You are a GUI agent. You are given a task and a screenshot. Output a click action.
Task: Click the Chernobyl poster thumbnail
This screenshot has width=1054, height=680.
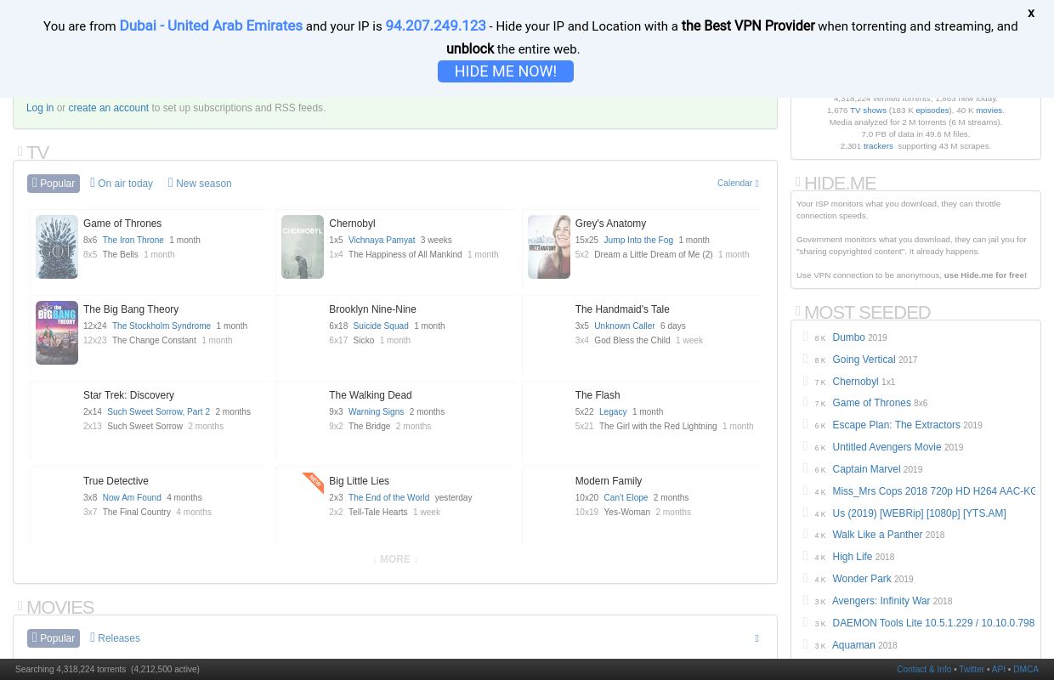[303, 247]
